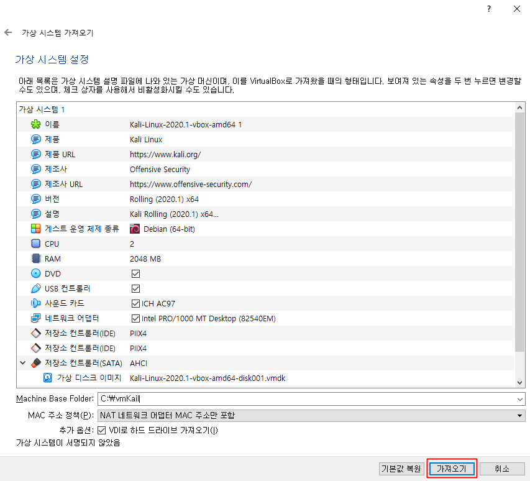Disable the Intel PRO/1000 MT Desktop checkbox
This screenshot has width=530, height=481.
click(x=135, y=318)
